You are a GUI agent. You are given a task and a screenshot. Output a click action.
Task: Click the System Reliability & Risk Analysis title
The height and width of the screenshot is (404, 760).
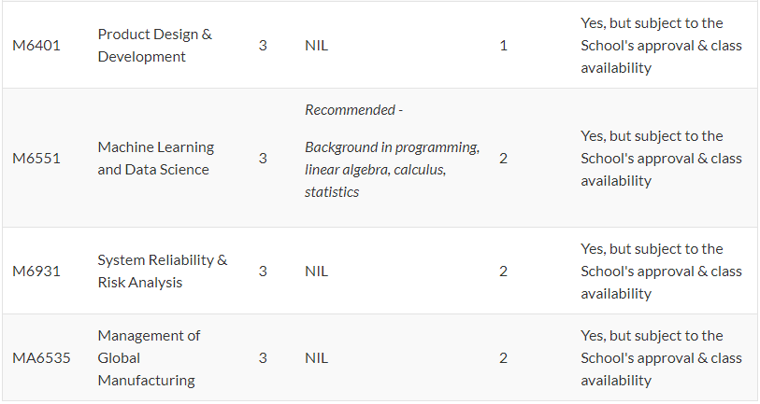pyautogui.click(x=163, y=271)
